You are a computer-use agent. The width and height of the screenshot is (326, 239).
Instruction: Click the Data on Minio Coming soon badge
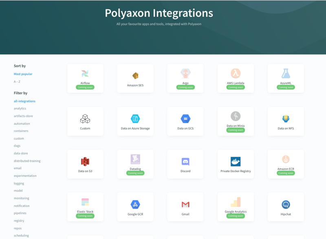(x=236, y=130)
